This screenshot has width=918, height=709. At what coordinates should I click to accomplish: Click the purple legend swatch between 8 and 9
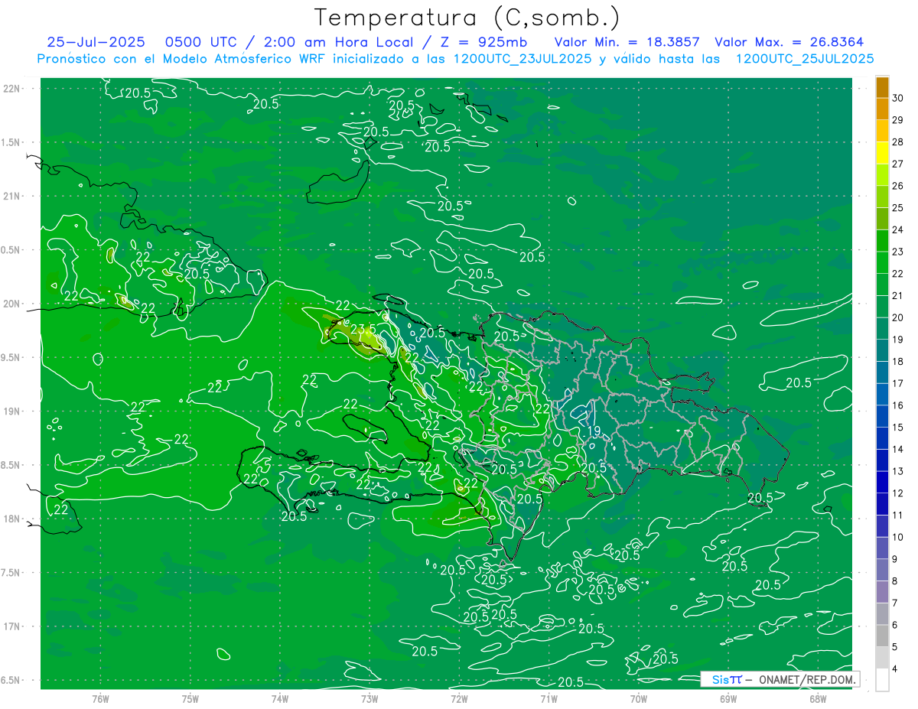[x=882, y=570]
